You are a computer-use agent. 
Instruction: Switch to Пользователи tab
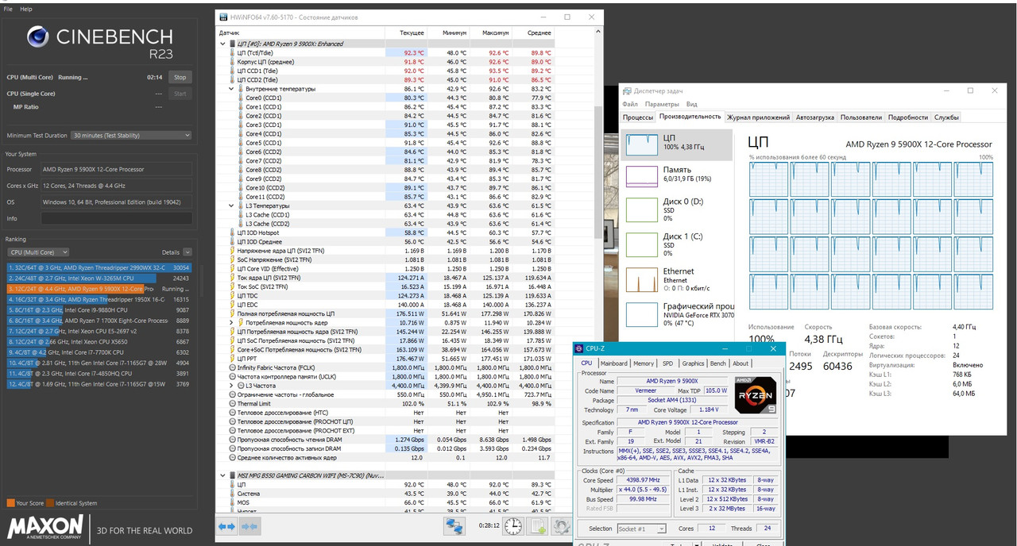point(861,117)
